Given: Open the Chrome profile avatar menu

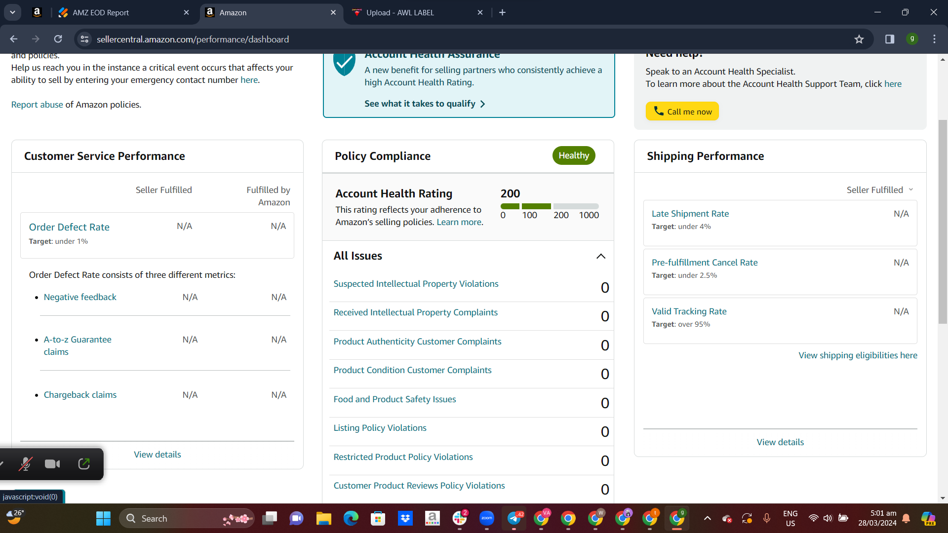Looking at the screenshot, I should pyautogui.click(x=912, y=39).
